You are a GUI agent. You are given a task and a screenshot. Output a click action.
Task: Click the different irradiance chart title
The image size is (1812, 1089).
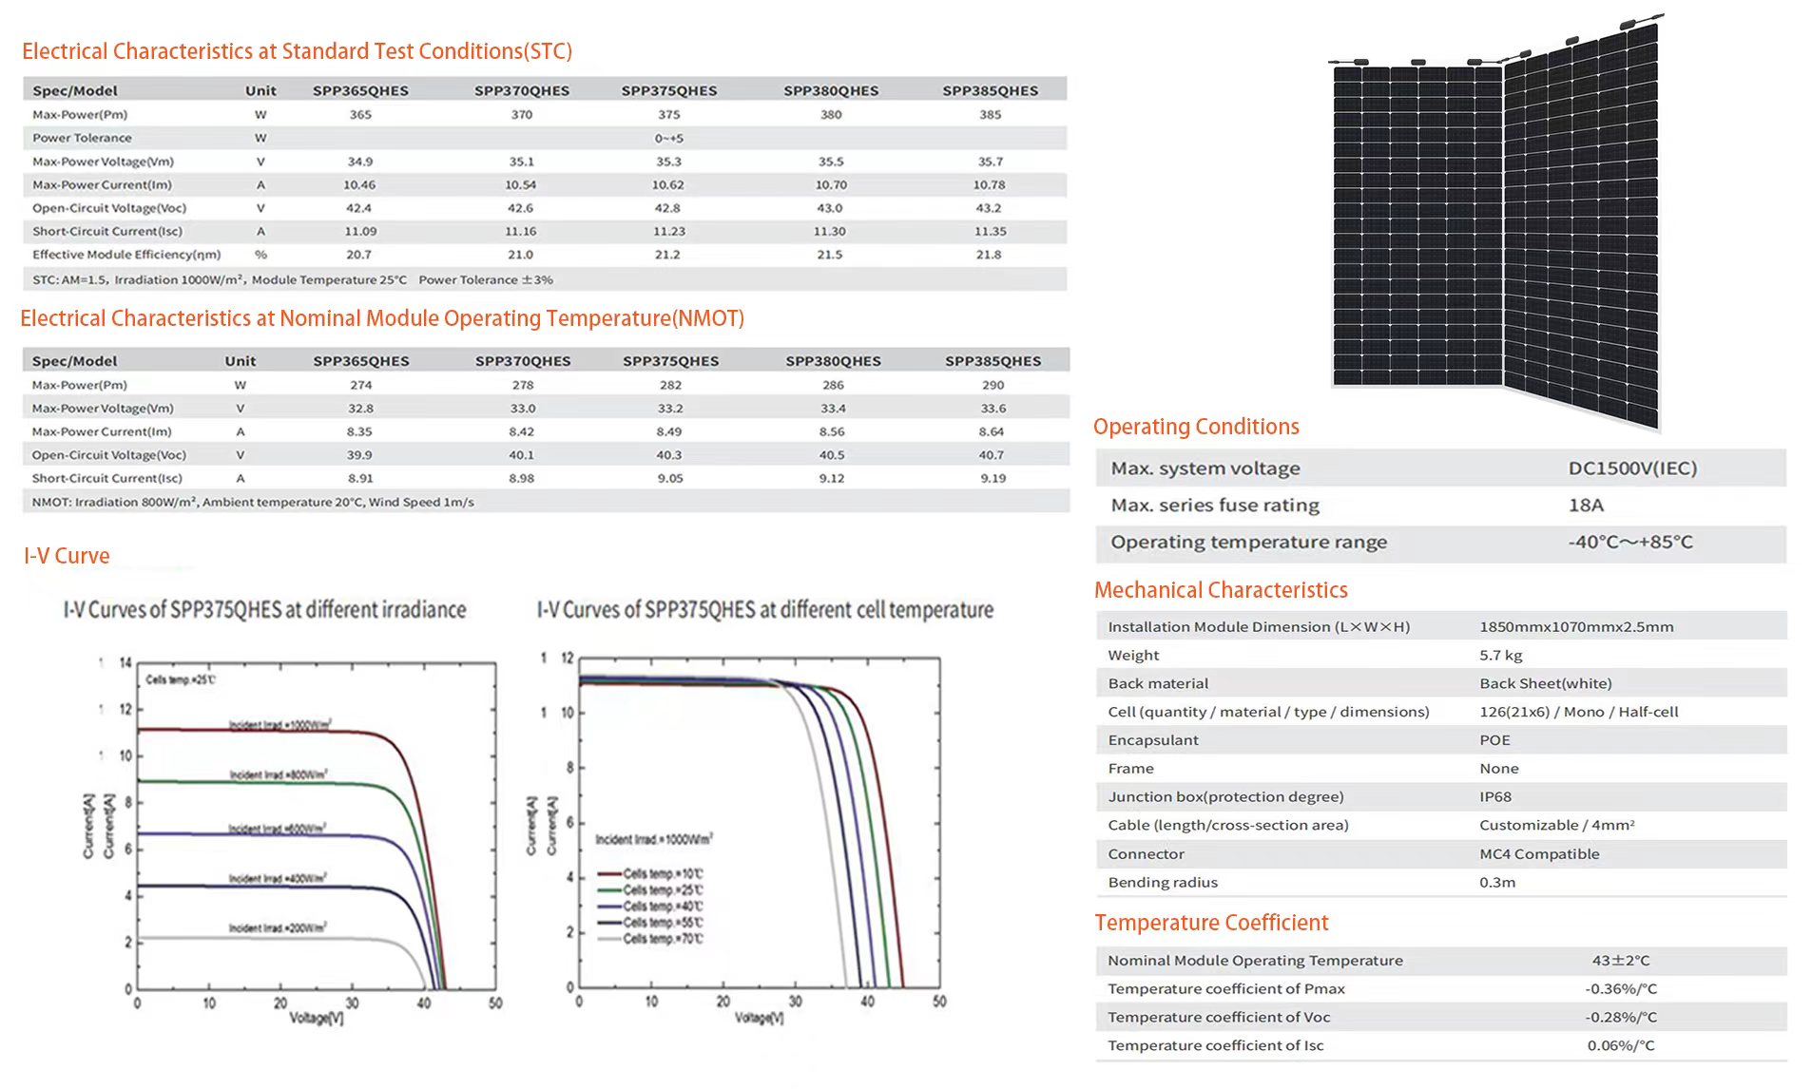264,610
